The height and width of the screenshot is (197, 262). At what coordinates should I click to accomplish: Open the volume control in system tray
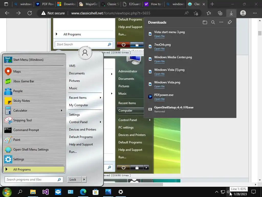pyautogui.click(x=228, y=192)
